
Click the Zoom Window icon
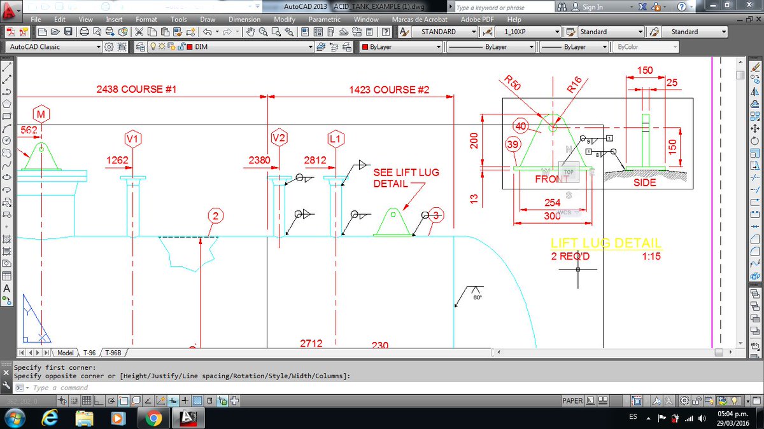pos(275,32)
